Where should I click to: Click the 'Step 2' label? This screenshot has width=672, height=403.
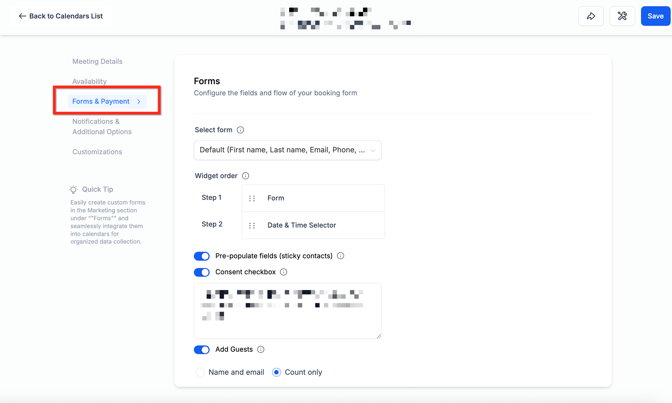[x=212, y=224]
